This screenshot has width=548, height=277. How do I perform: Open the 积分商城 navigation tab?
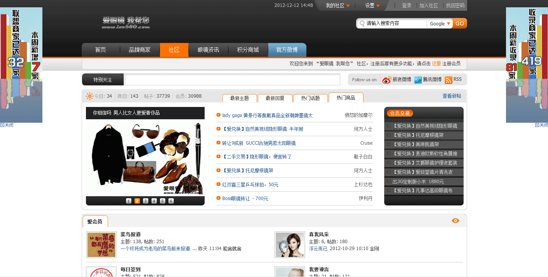pos(248,50)
